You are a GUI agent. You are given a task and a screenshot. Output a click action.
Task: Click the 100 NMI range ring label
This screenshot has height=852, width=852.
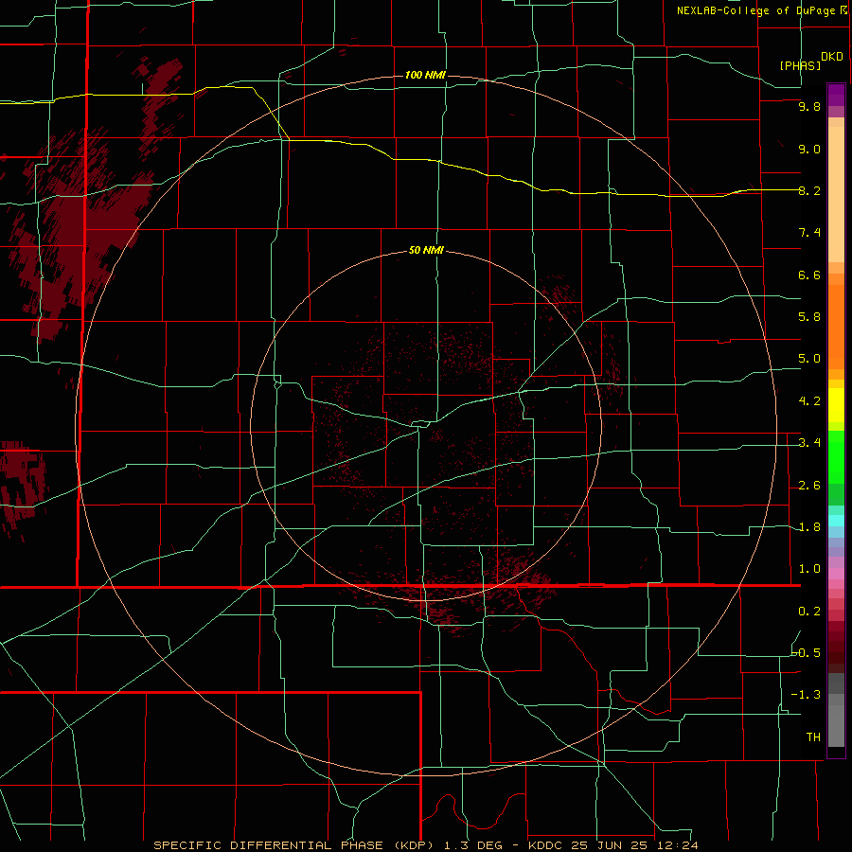(x=425, y=75)
